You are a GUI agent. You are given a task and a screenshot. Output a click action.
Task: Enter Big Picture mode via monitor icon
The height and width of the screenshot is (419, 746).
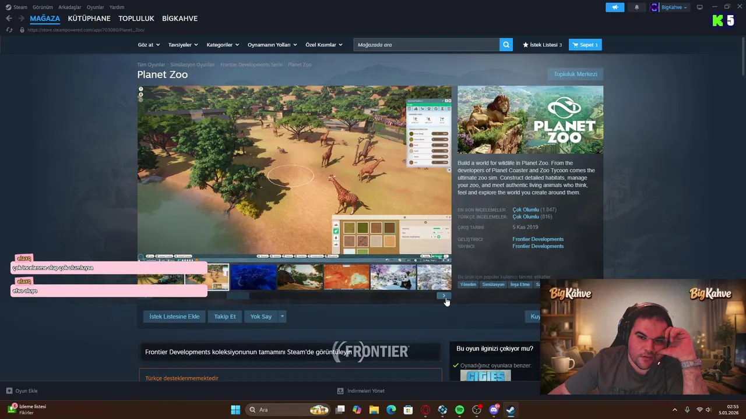coord(700,7)
